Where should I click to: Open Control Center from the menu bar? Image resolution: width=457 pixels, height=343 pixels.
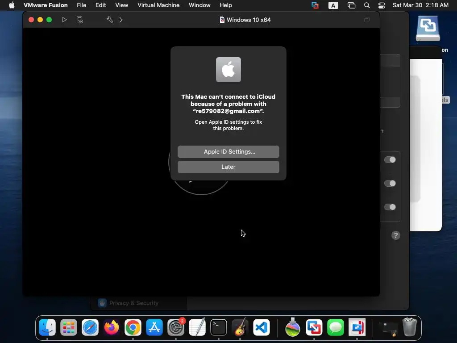pos(382,5)
